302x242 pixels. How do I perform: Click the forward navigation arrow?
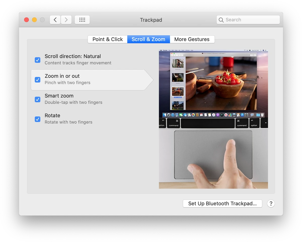point(66,20)
